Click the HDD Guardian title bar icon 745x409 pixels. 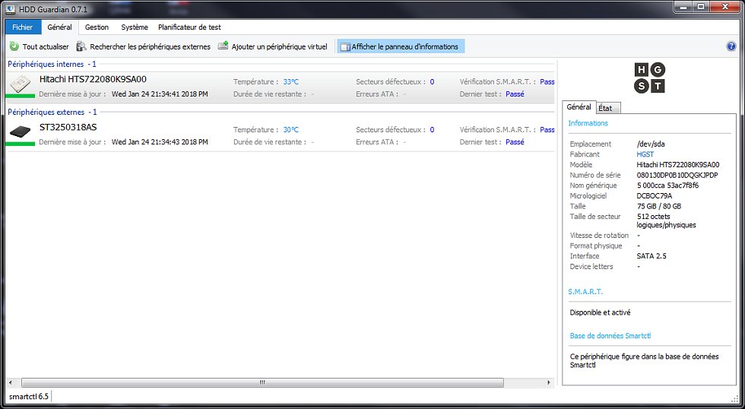pyautogui.click(x=11, y=9)
